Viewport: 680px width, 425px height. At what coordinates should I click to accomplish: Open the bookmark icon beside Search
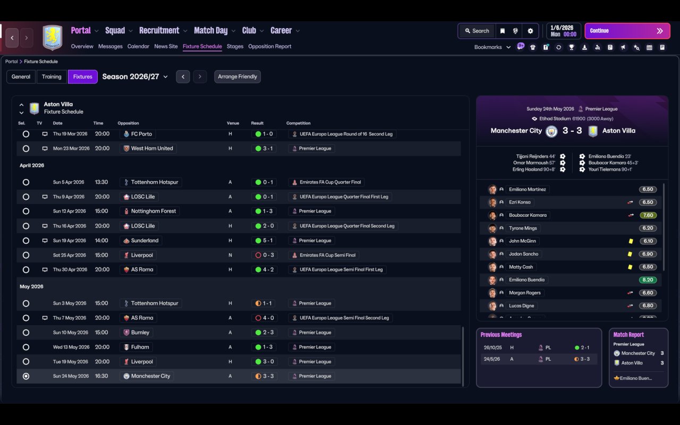[x=502, y=31]
